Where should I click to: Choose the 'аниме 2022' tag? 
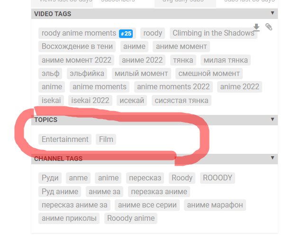click(142, 60)
